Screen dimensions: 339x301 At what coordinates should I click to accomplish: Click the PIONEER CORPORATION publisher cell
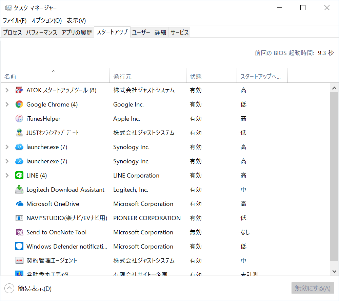point(147,218)
